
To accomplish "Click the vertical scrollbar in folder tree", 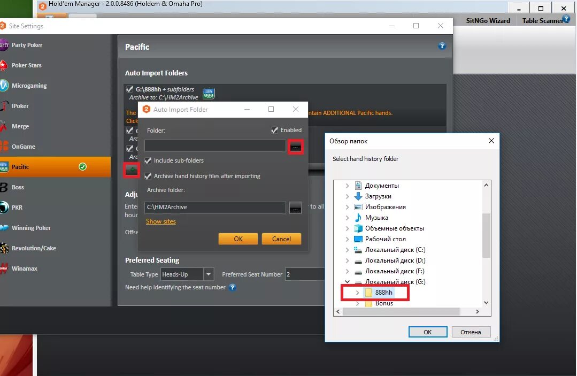I will [x=486, y=235].
